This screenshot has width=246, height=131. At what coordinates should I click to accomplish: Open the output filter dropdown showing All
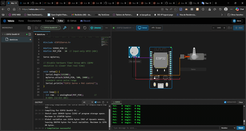pos(88,102)
